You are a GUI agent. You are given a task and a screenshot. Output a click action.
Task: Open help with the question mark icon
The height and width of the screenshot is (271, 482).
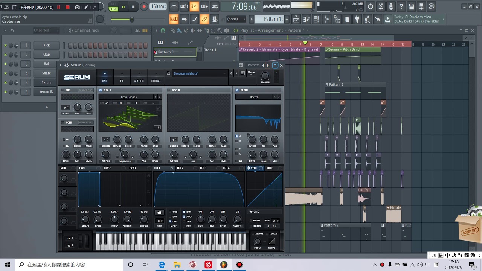(x=401, y=6)
